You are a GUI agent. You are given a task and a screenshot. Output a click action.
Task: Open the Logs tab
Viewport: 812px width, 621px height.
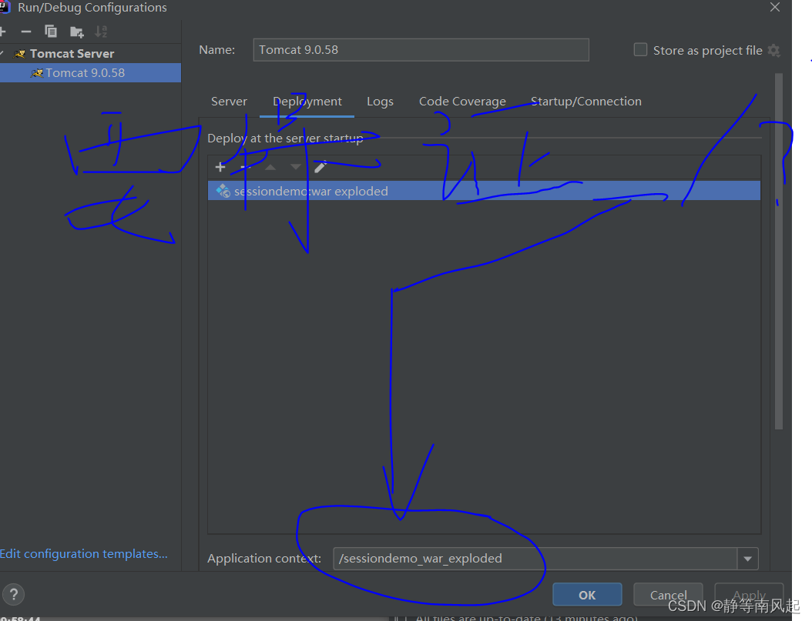click(380, 102)
